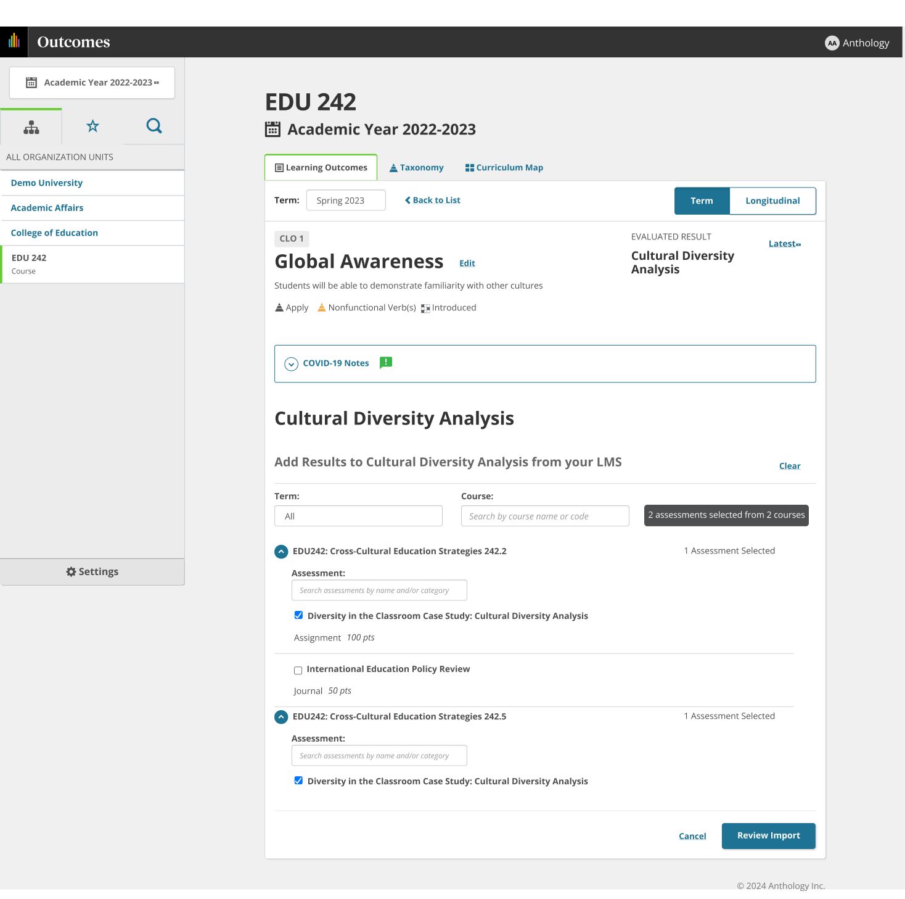Open the Anthology AA user avatar

[x=832, y=43]
